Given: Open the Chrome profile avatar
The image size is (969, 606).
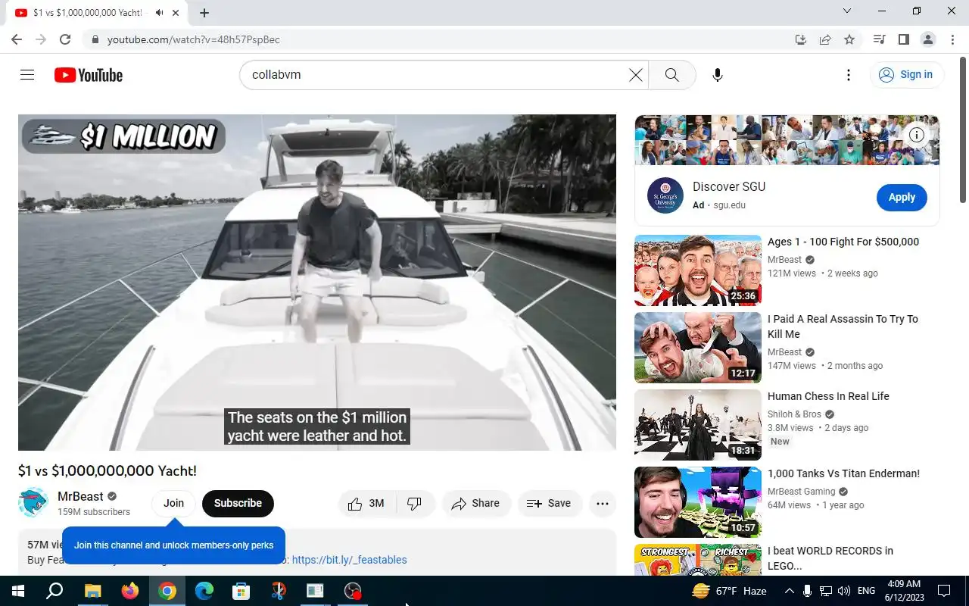Looking at the screenshot, I should coord(927,39).
